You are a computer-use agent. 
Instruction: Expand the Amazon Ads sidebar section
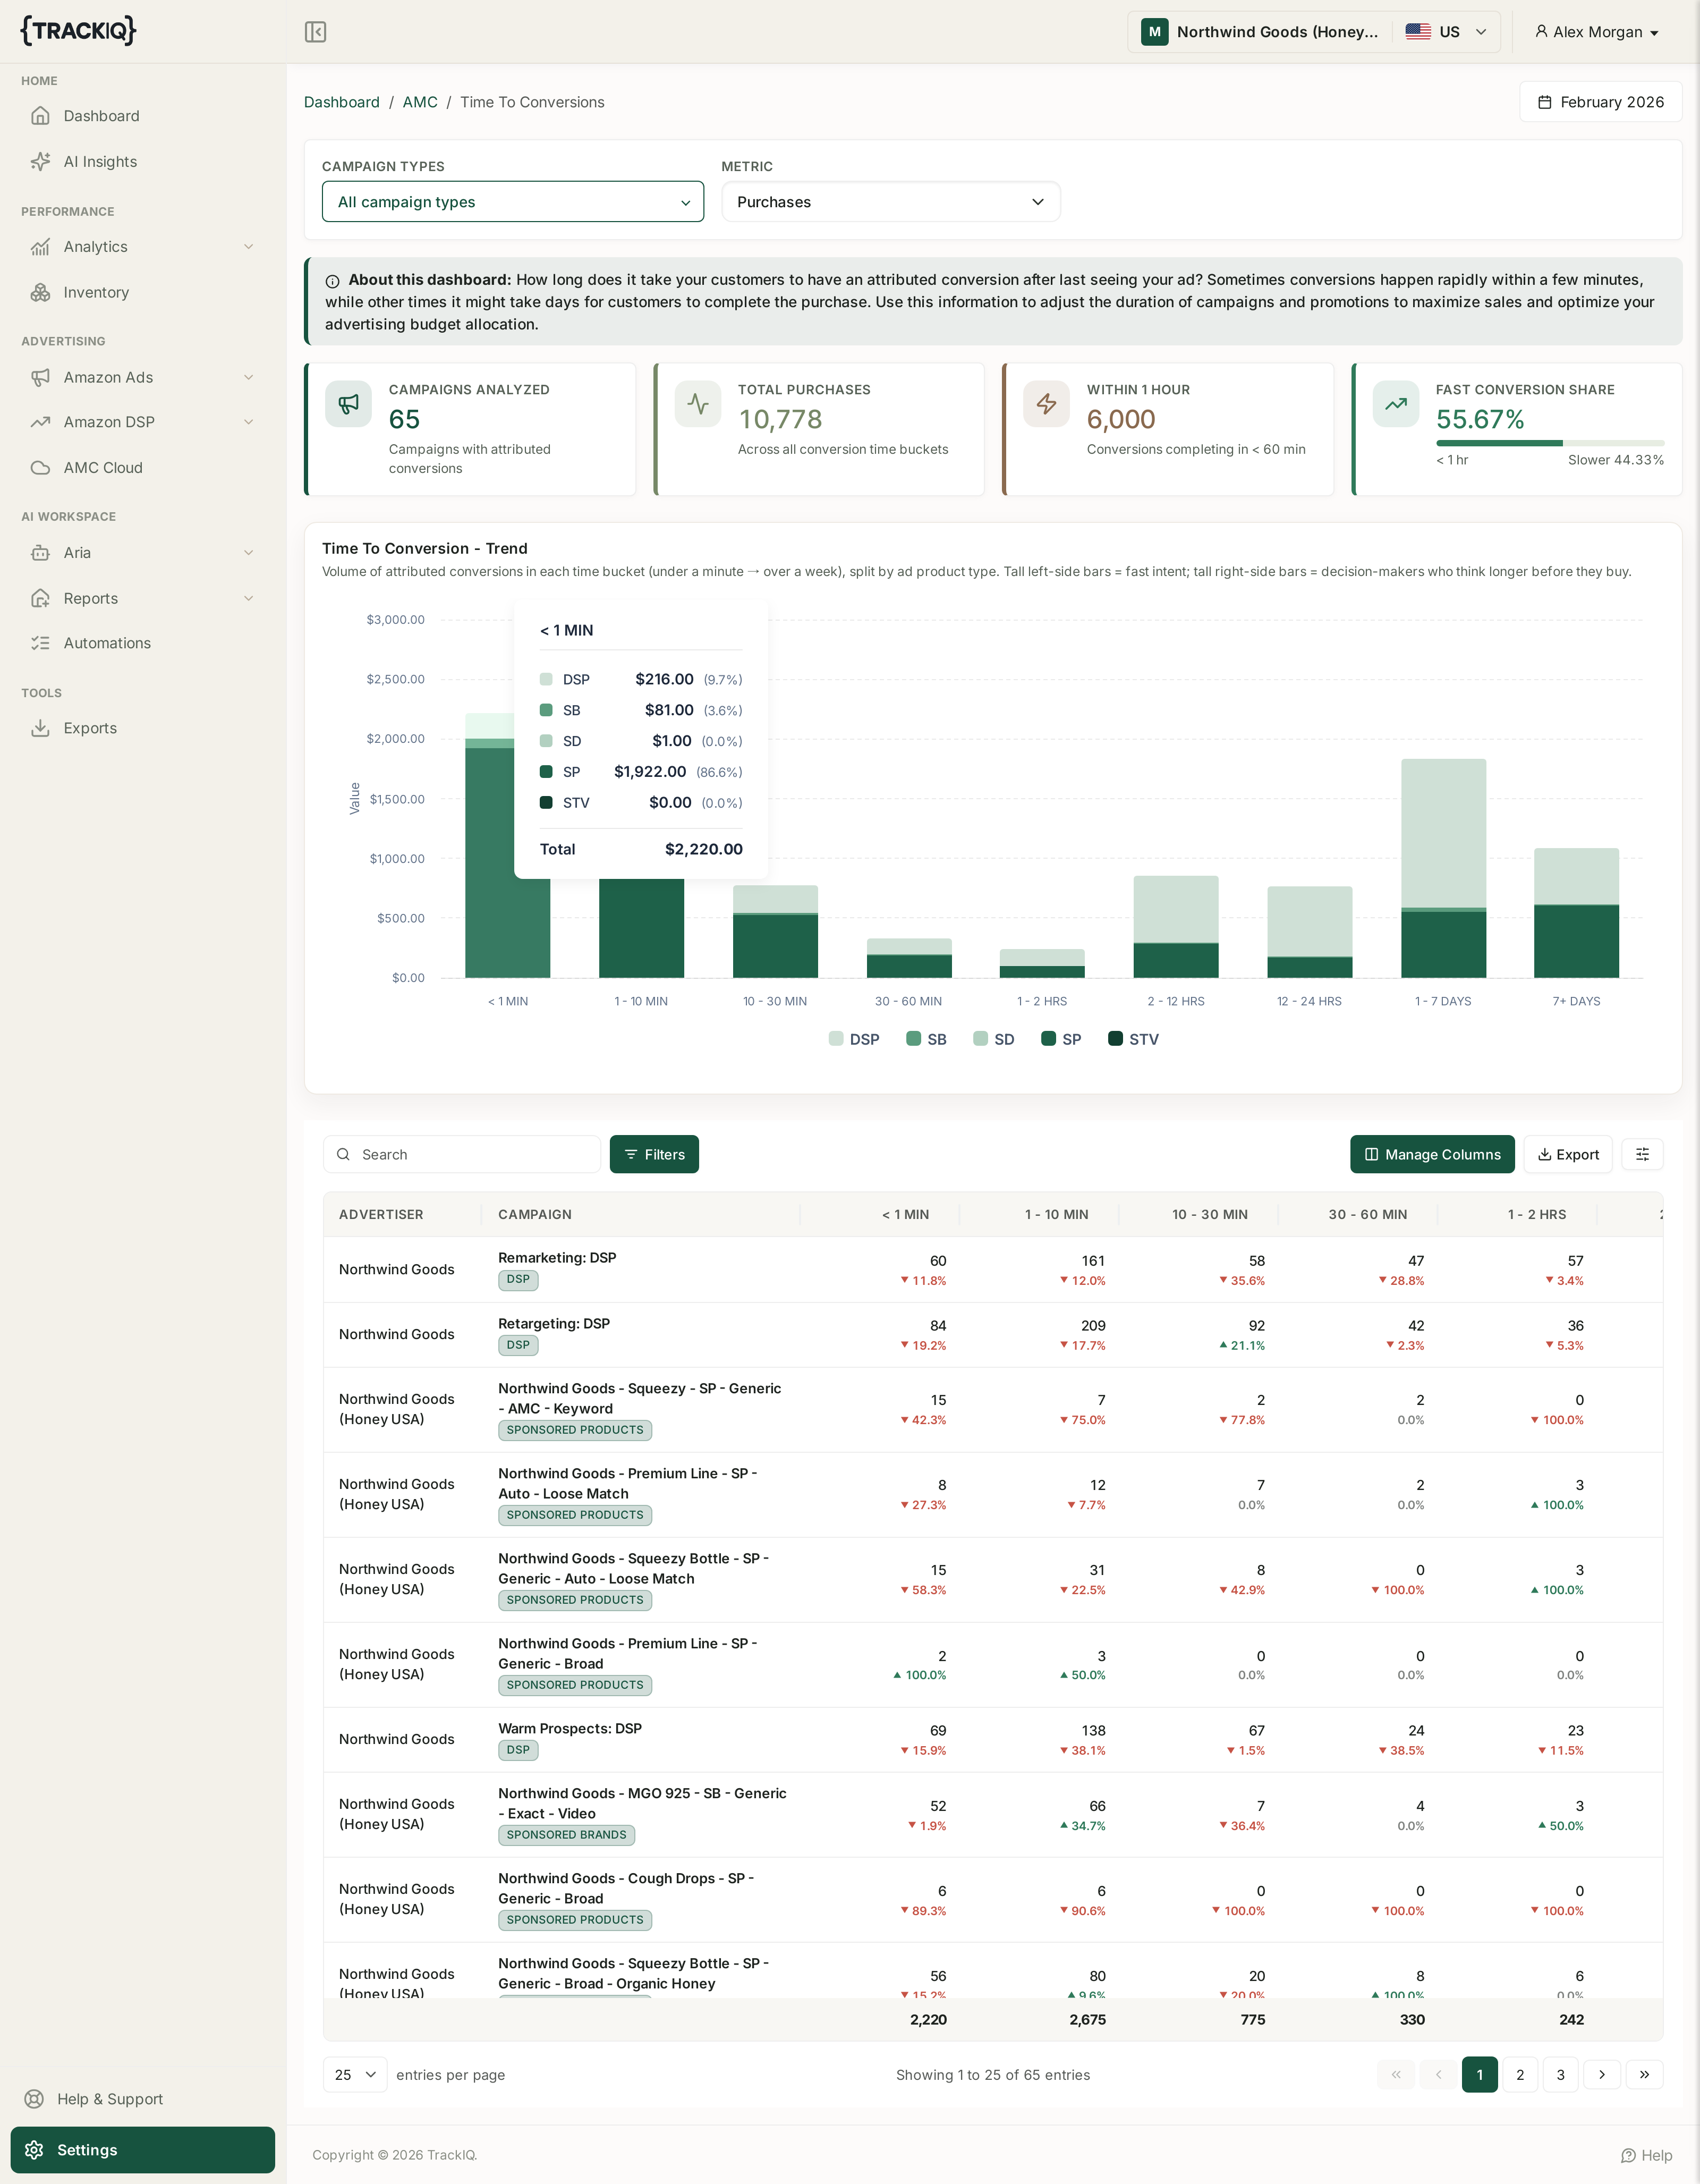pos(143,377)
